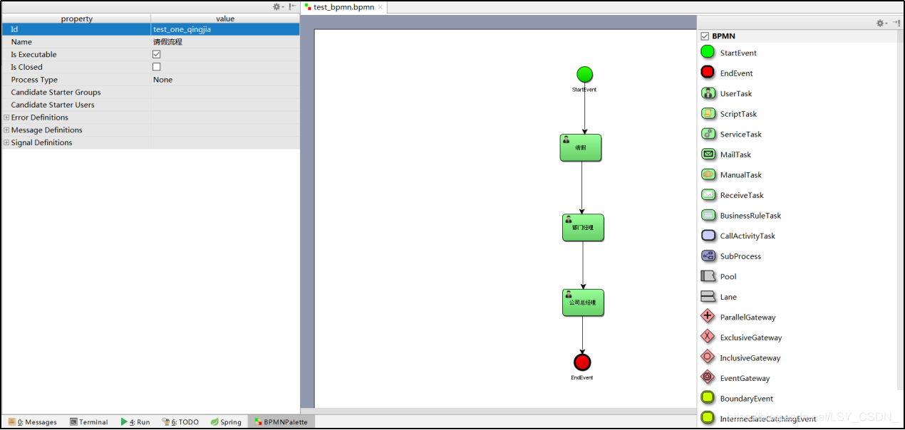Toggle the Is Executable checkbox
Screen dimensions: 905x430
[x=157, y=54]
